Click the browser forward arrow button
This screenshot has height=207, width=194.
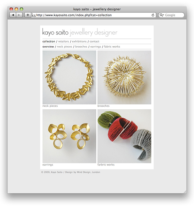pyautogui.click(x=19, y=15)
